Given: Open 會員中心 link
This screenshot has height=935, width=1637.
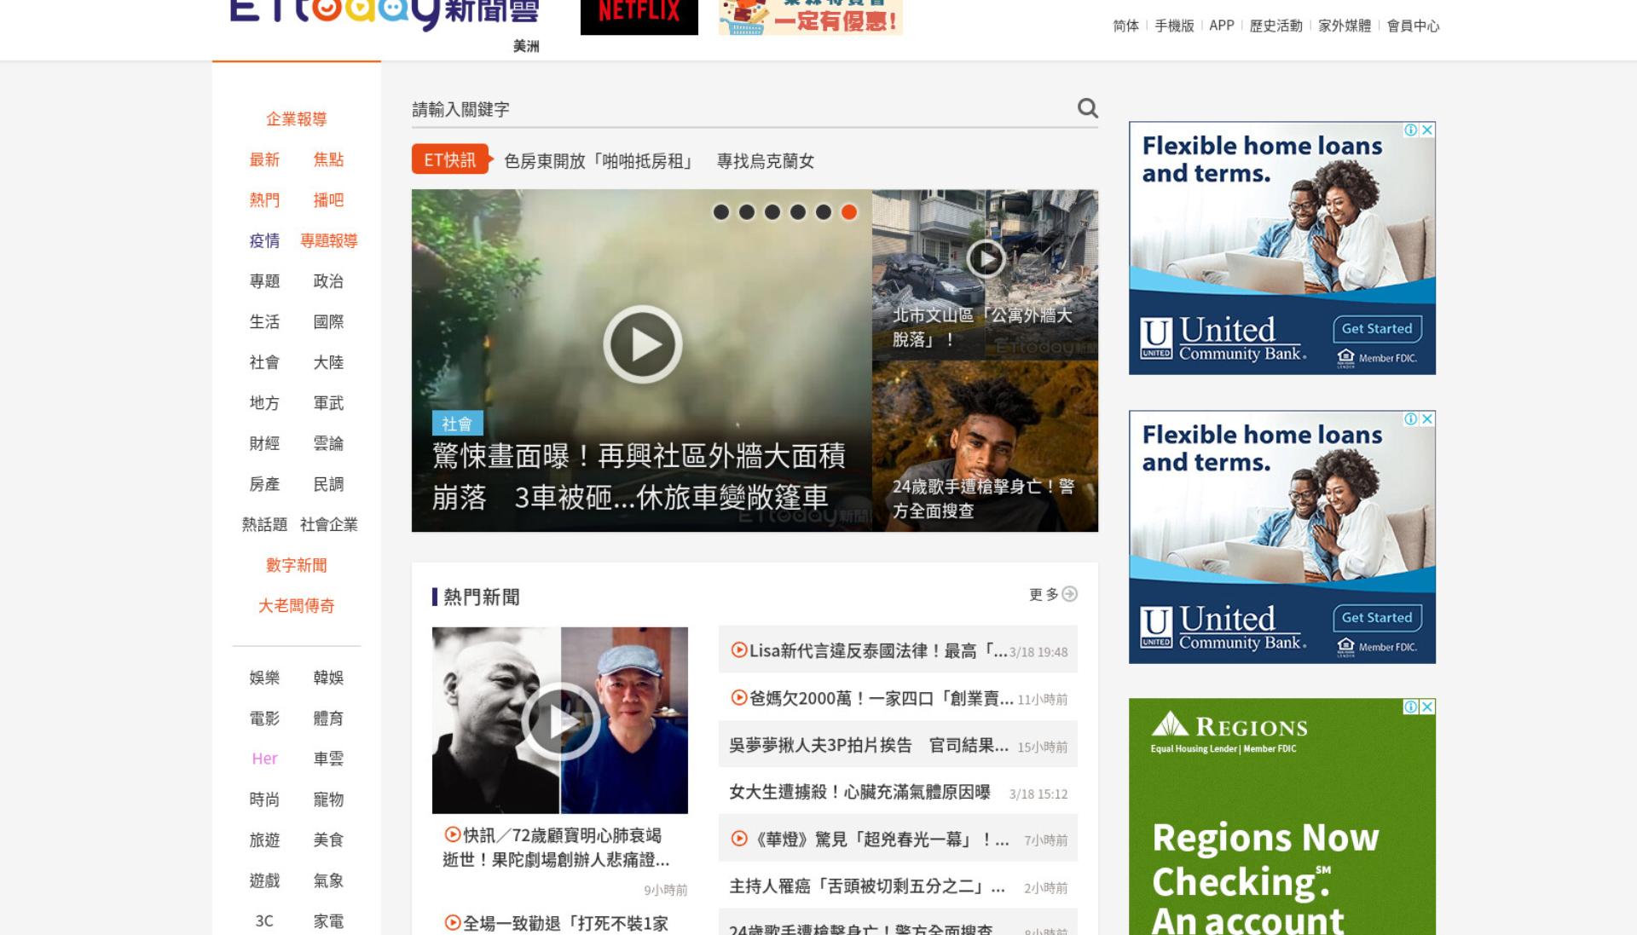Looking at the screenshot, I should [1413, 26].
